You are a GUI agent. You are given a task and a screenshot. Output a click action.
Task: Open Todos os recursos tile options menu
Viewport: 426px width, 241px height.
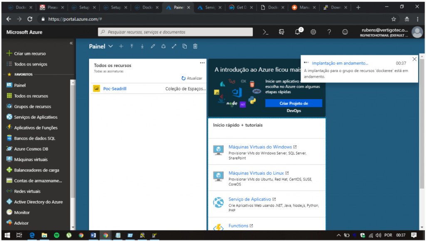(x=202, y=63)
